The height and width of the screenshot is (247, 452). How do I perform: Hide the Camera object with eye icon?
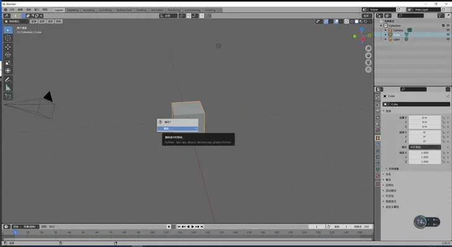click(448, 30)
